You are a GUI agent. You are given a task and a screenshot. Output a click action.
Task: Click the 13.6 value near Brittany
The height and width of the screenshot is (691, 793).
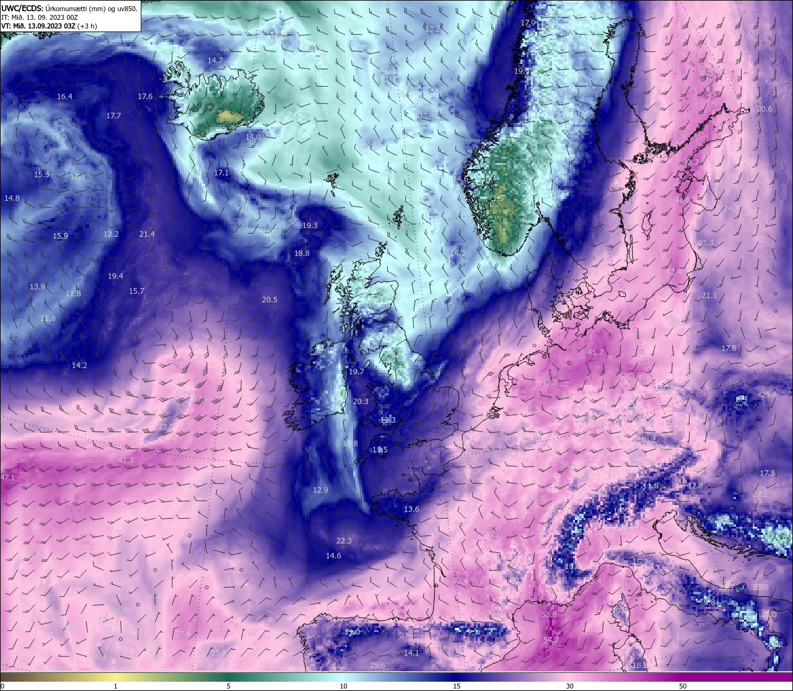[x=411, y=509]
